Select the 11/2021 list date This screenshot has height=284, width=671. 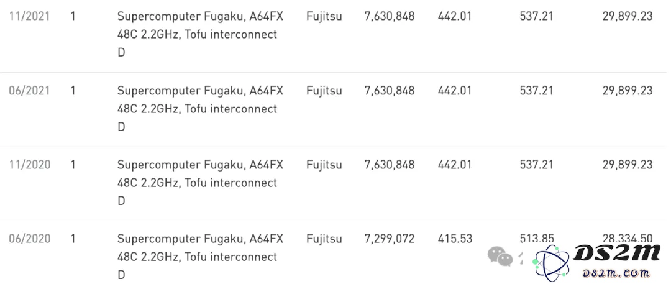(30, 16)
